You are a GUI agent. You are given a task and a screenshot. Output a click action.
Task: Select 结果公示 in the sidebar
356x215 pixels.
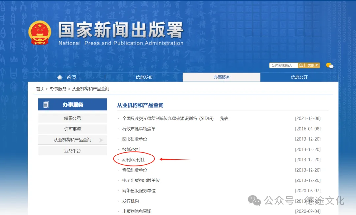[x=73, y=118]
